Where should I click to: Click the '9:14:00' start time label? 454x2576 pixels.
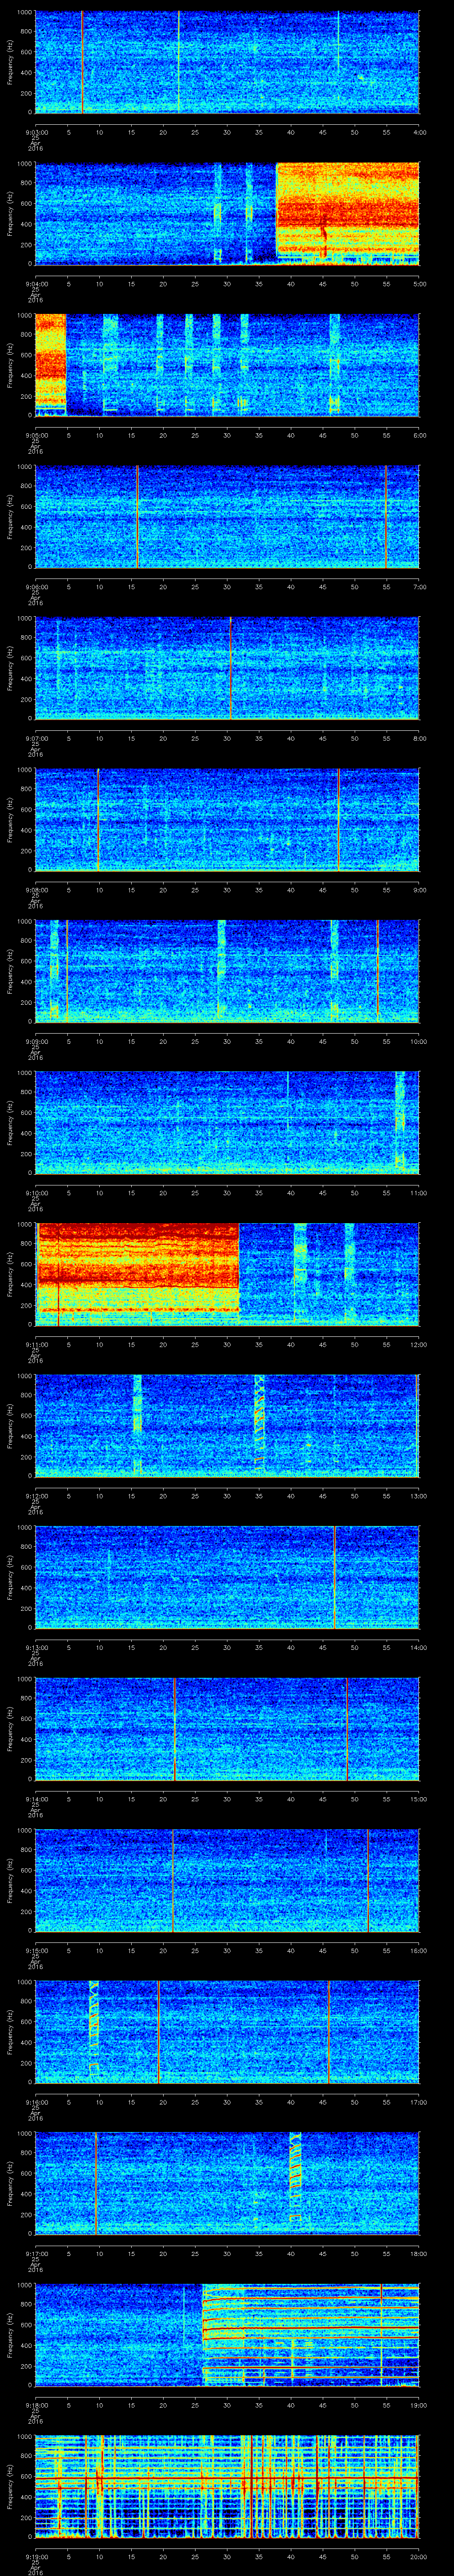(x=36, y=1798)
